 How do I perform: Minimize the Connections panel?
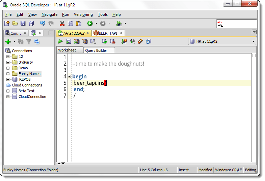coord(51,33)
